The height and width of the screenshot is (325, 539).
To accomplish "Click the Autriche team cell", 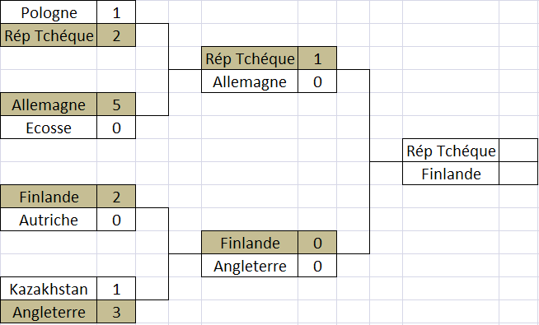I will tap(49, 220).
